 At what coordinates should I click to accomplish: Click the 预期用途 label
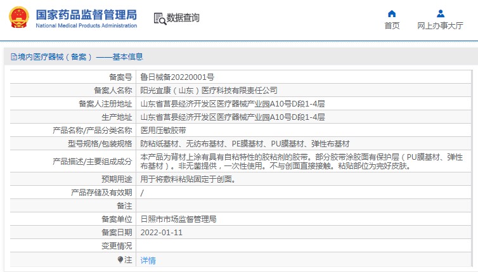tap(117, 179)
